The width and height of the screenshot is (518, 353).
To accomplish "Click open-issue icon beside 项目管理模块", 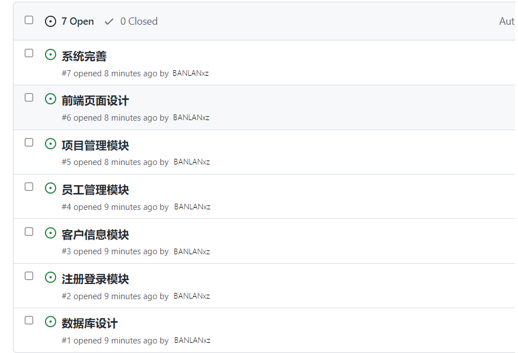I will [51, 144].
